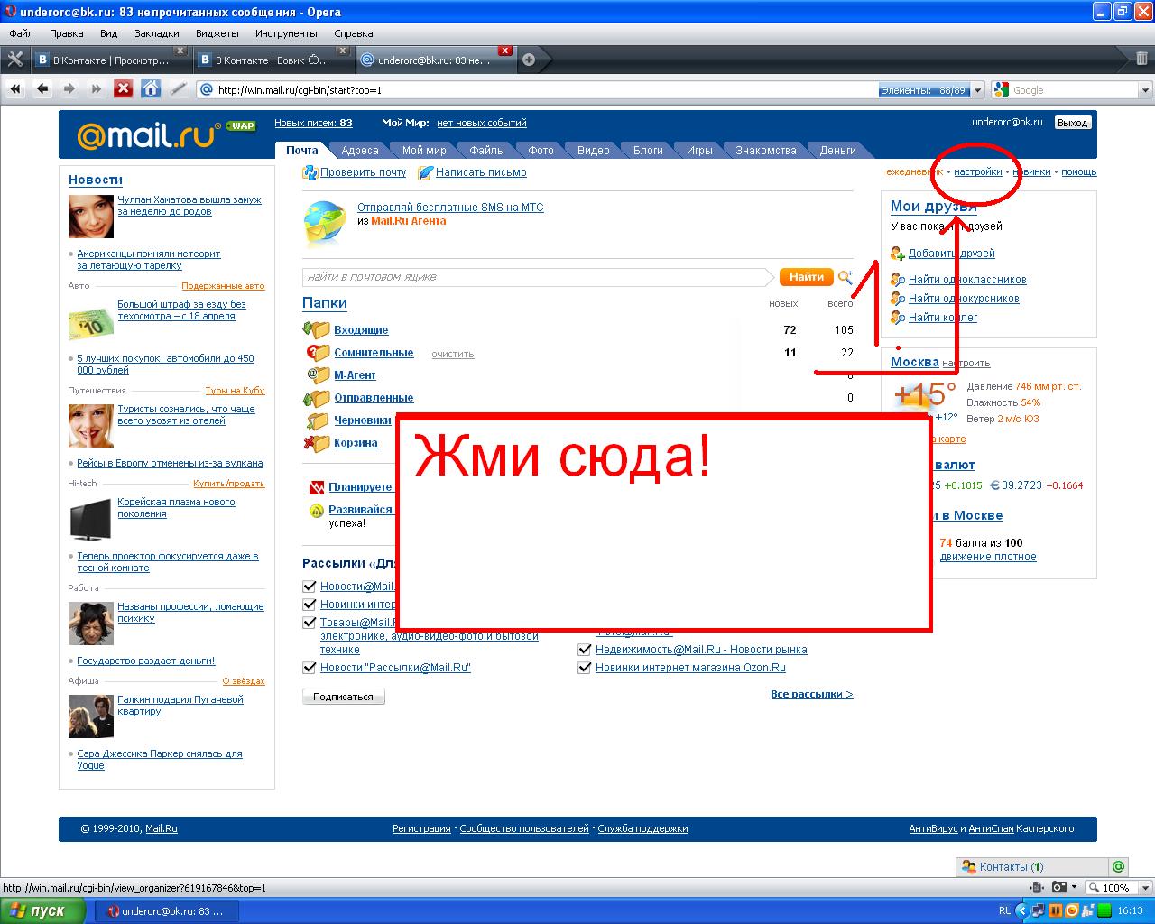Close the underorc@bk.ru tab
Viewport: 1155px width, 924px height.
coord(505,51)
